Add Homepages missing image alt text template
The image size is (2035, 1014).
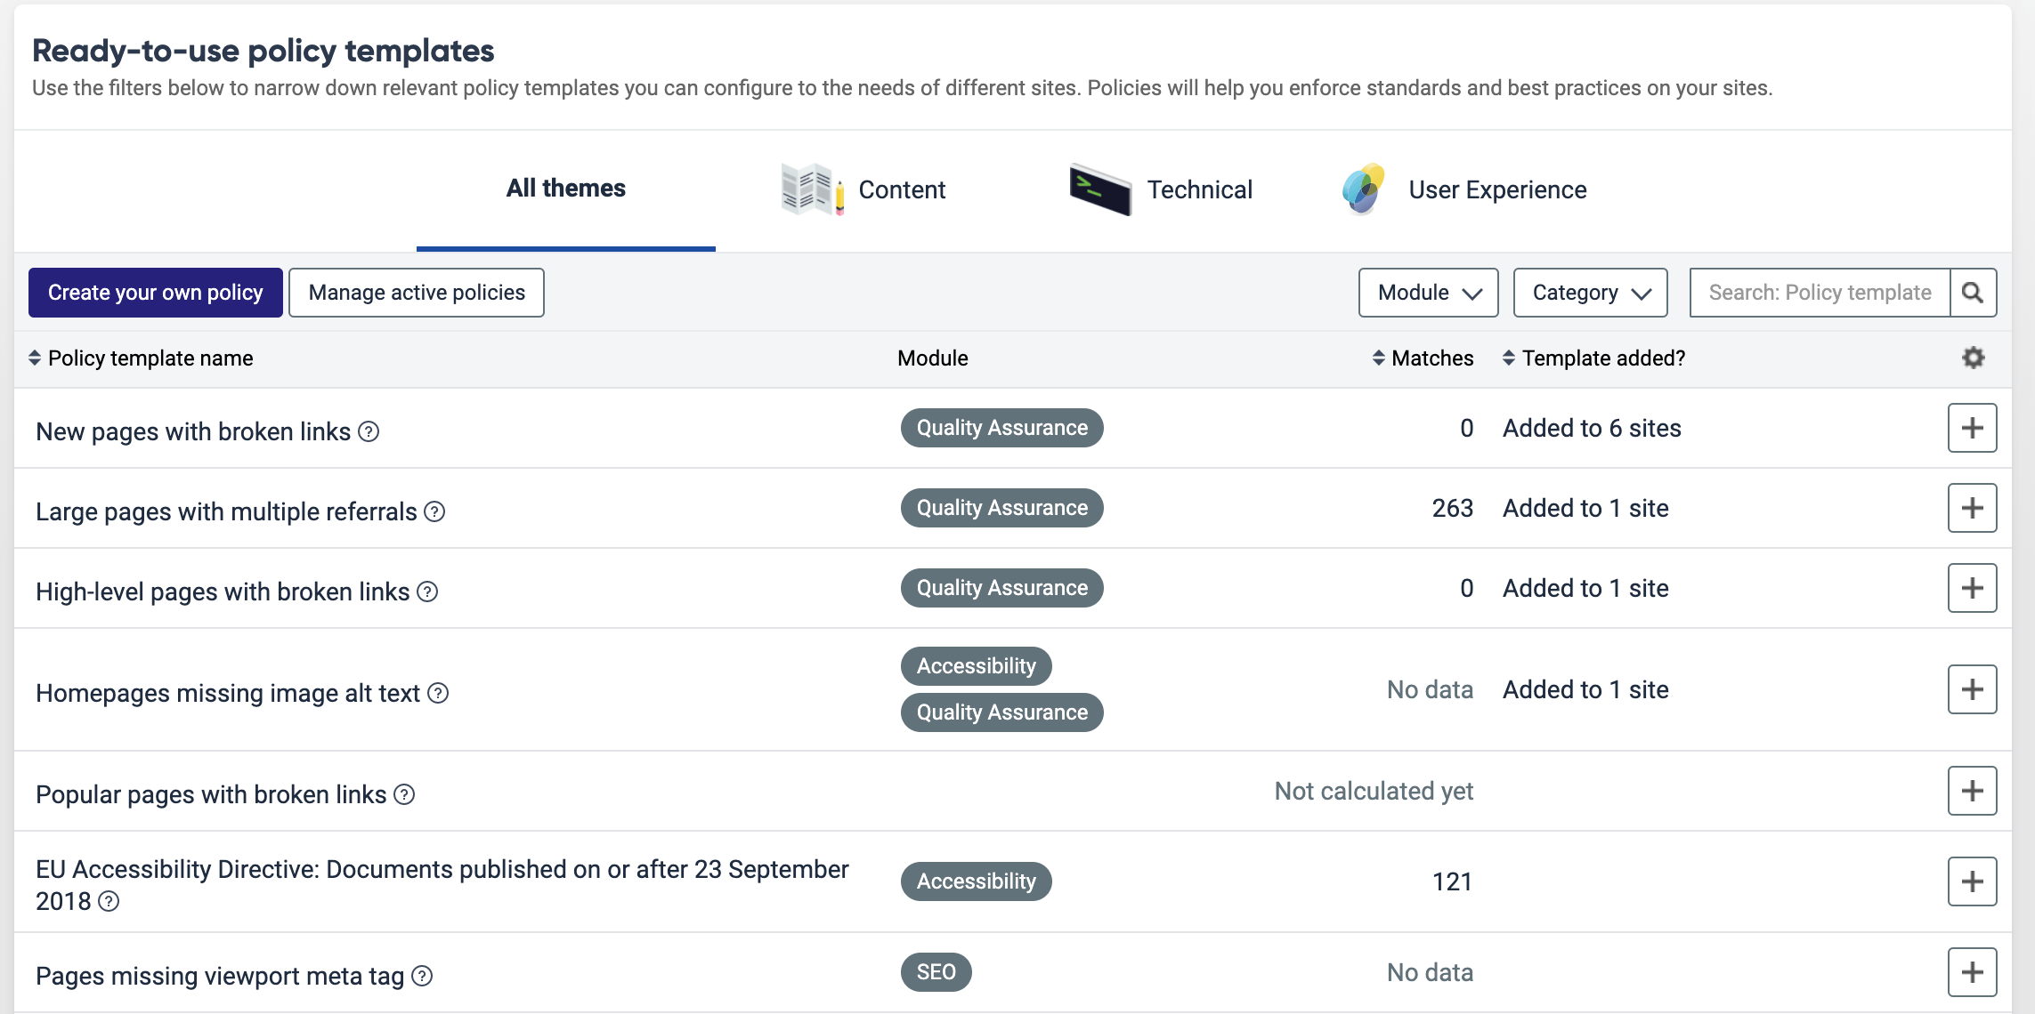[1972, 689]
